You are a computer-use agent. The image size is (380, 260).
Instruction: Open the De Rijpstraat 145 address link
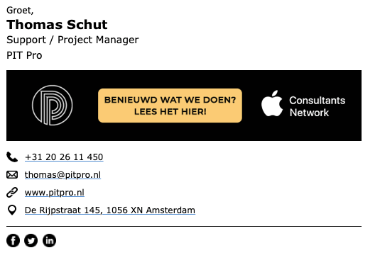pos(110,210)
